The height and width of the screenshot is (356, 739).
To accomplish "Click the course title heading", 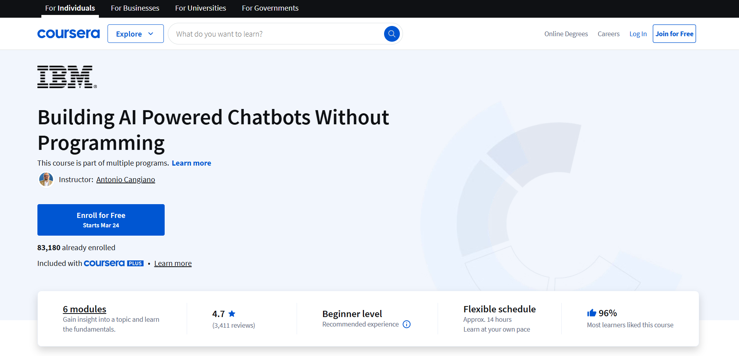I will pos(213,130).
